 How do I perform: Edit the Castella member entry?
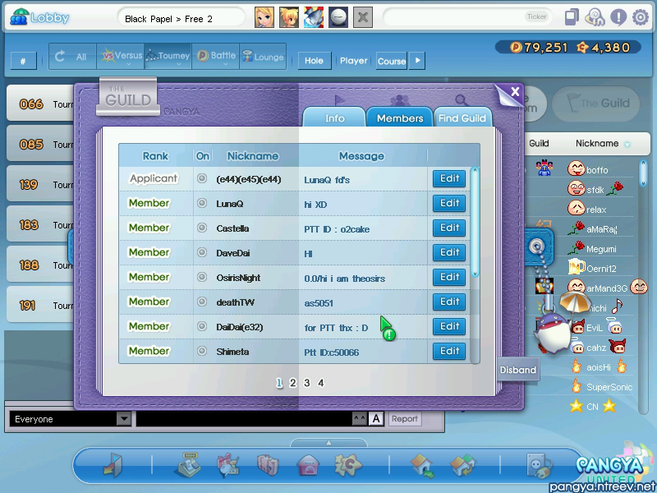(x=449, y=228)
